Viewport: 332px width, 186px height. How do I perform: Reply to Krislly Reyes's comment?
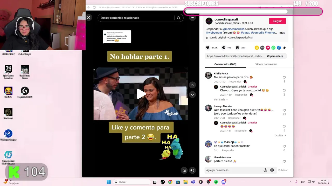[235, 82]
